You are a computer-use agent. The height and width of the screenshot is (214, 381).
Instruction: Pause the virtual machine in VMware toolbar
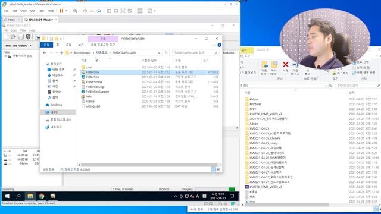coord(61,11)
